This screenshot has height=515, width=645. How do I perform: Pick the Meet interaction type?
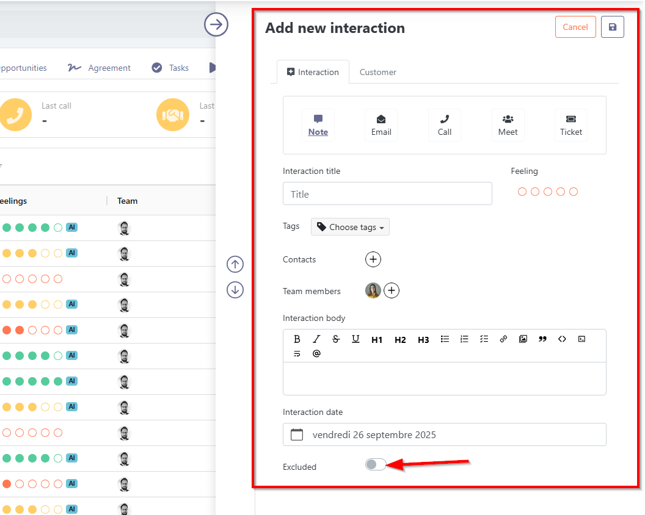508,125
